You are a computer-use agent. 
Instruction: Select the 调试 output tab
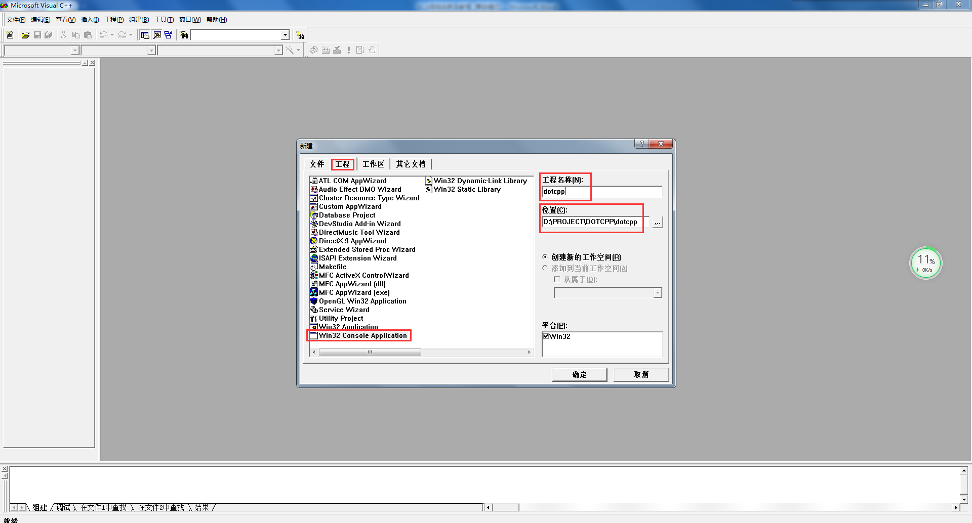[63, 507]
